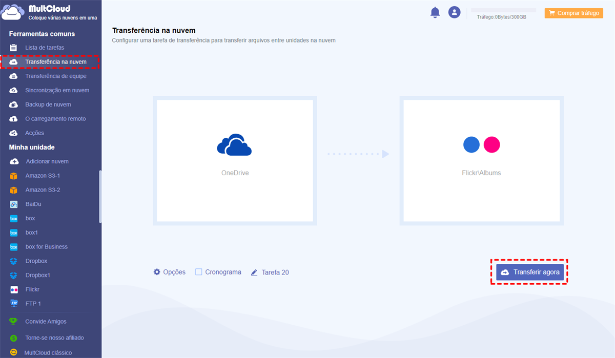
Task: Click the OneDrive cloud logo
Action: pyautogui.click(x=235, y=145)
